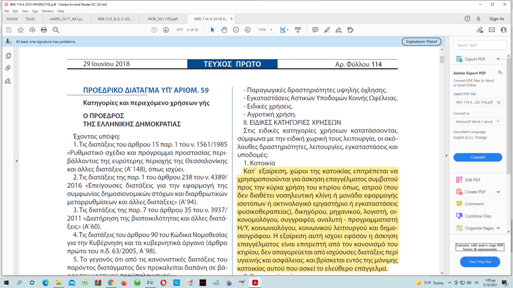Click the page number input field
The width and height of the screenshot is (513, 288).
180,30
